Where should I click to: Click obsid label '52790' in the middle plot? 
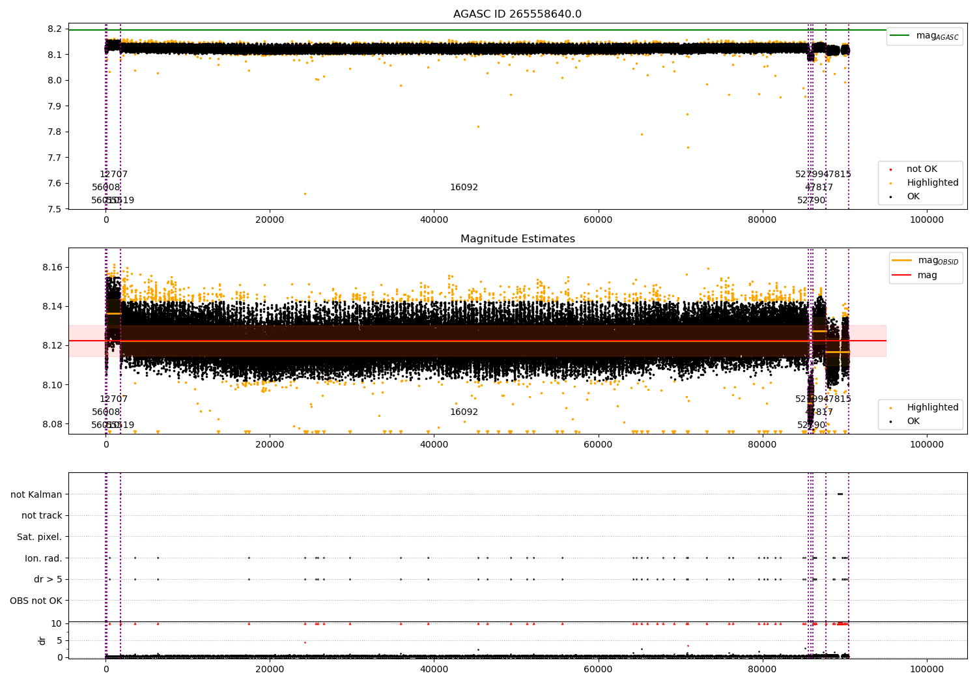811,425
